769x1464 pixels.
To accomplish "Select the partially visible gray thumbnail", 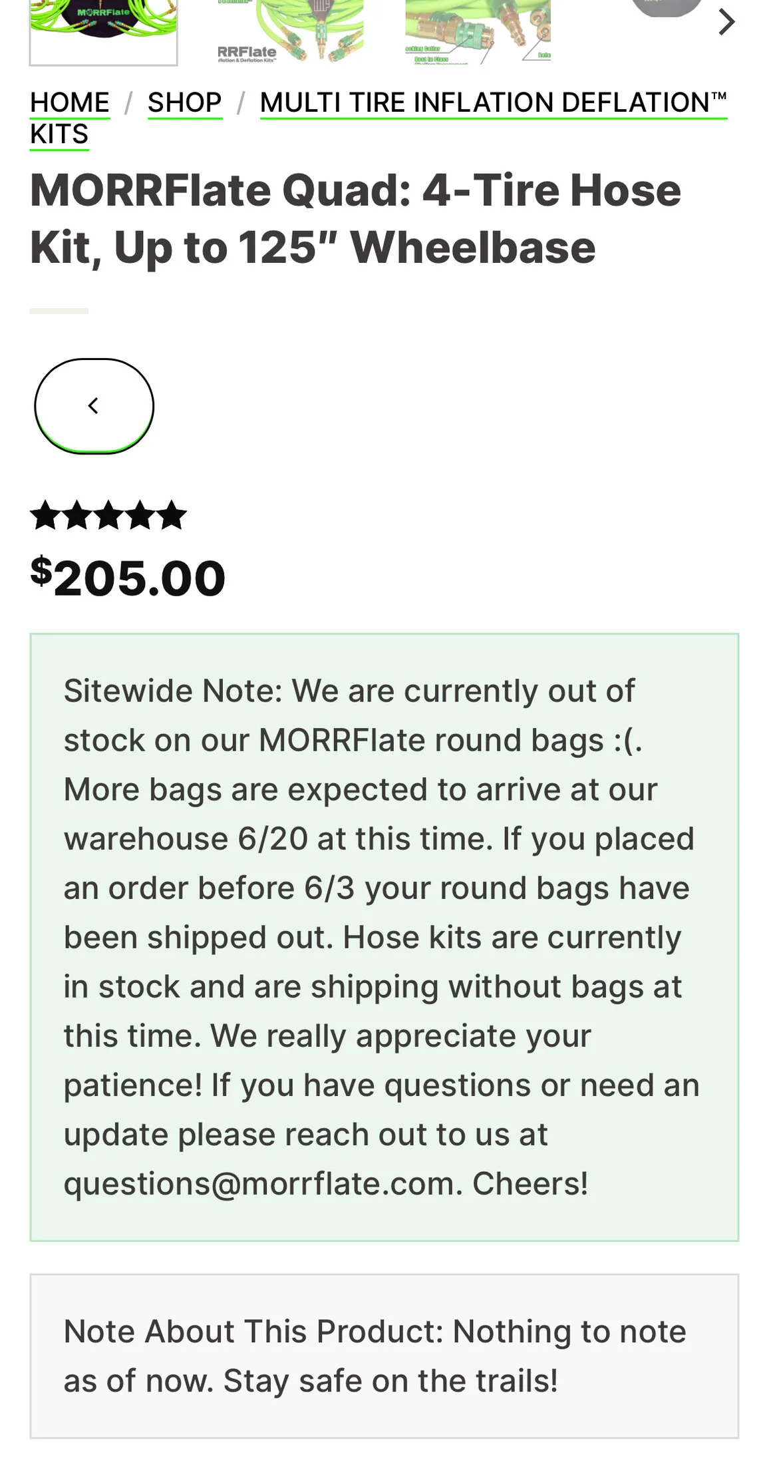I will (665, 8).
